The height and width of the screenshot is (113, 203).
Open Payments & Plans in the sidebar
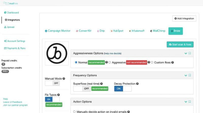click(x=15, y=48)
